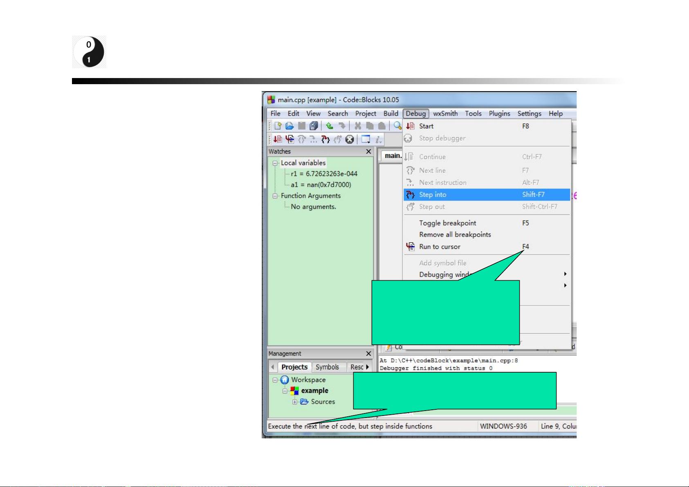
Task: Collapse the example project node
Action: point(285,391)
